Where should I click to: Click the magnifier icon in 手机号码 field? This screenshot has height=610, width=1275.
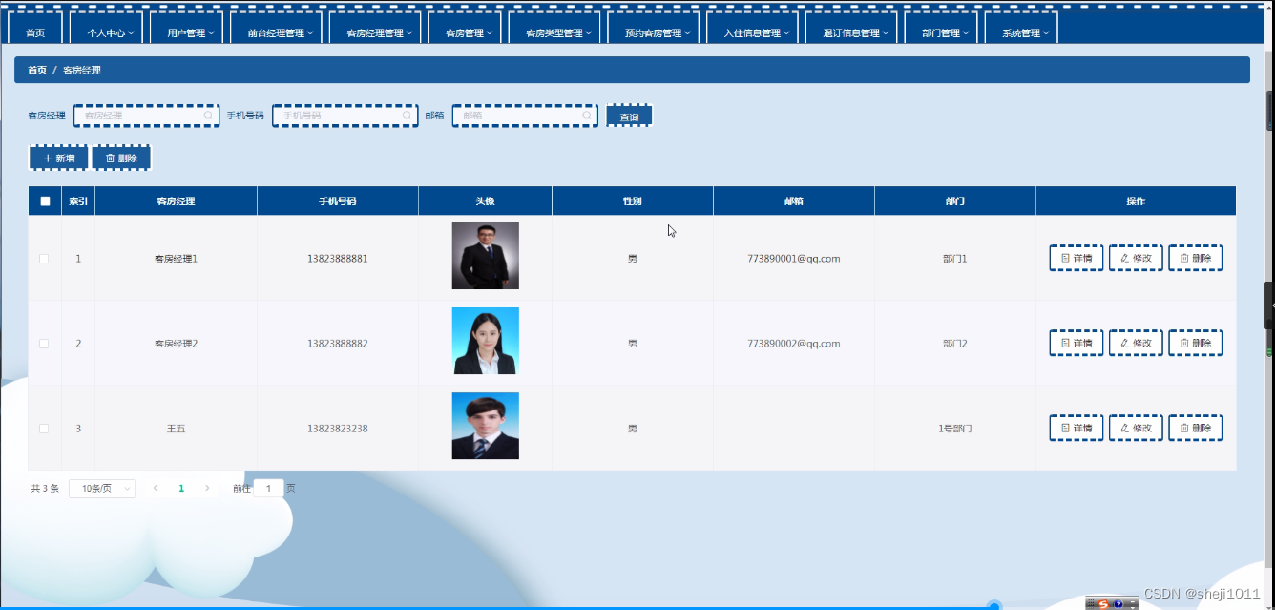407,115
